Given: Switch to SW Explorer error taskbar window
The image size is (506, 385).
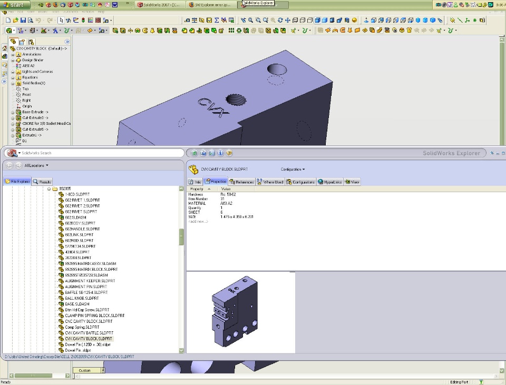Looking at the screenshot, I should [212, 5].
